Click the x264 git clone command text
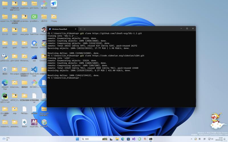The height and width of the screenshot is (142, 228). pos(112,56)
